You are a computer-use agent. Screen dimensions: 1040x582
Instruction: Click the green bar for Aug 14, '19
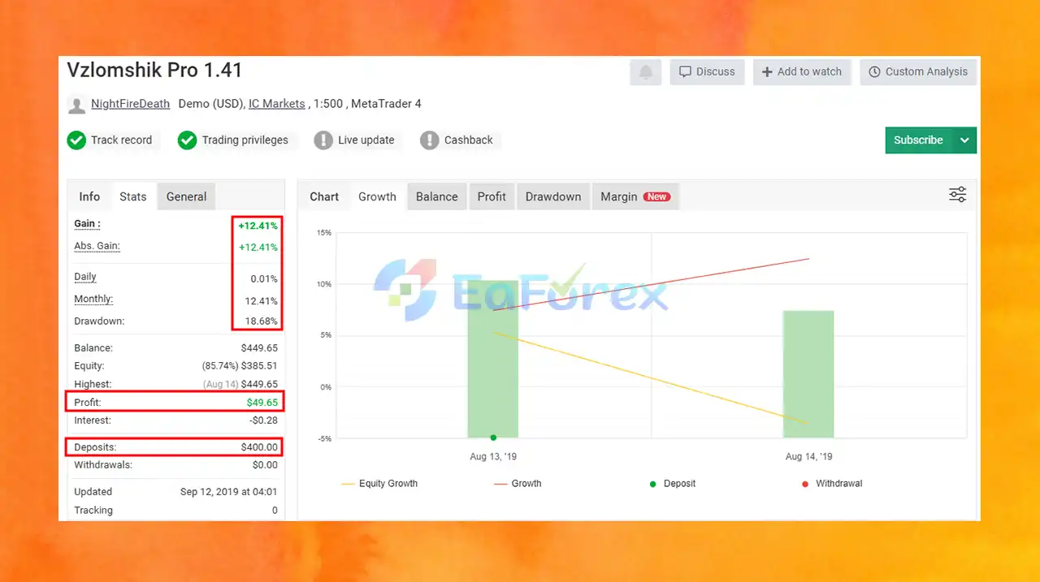[x=808, y=374]
